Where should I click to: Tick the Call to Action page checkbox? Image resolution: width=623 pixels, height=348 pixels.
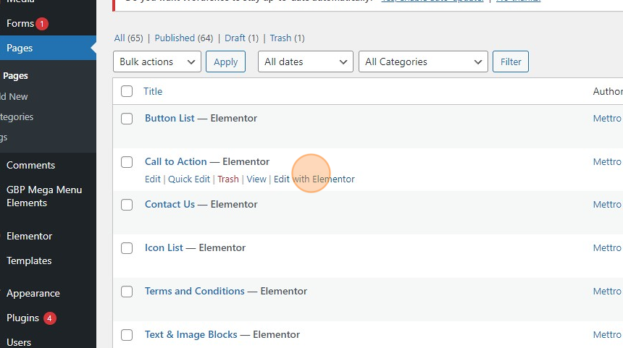click(x=127, y=162)
